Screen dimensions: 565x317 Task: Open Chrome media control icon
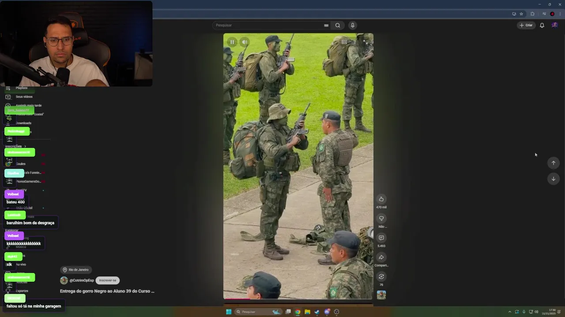click(x=544, y=14)
